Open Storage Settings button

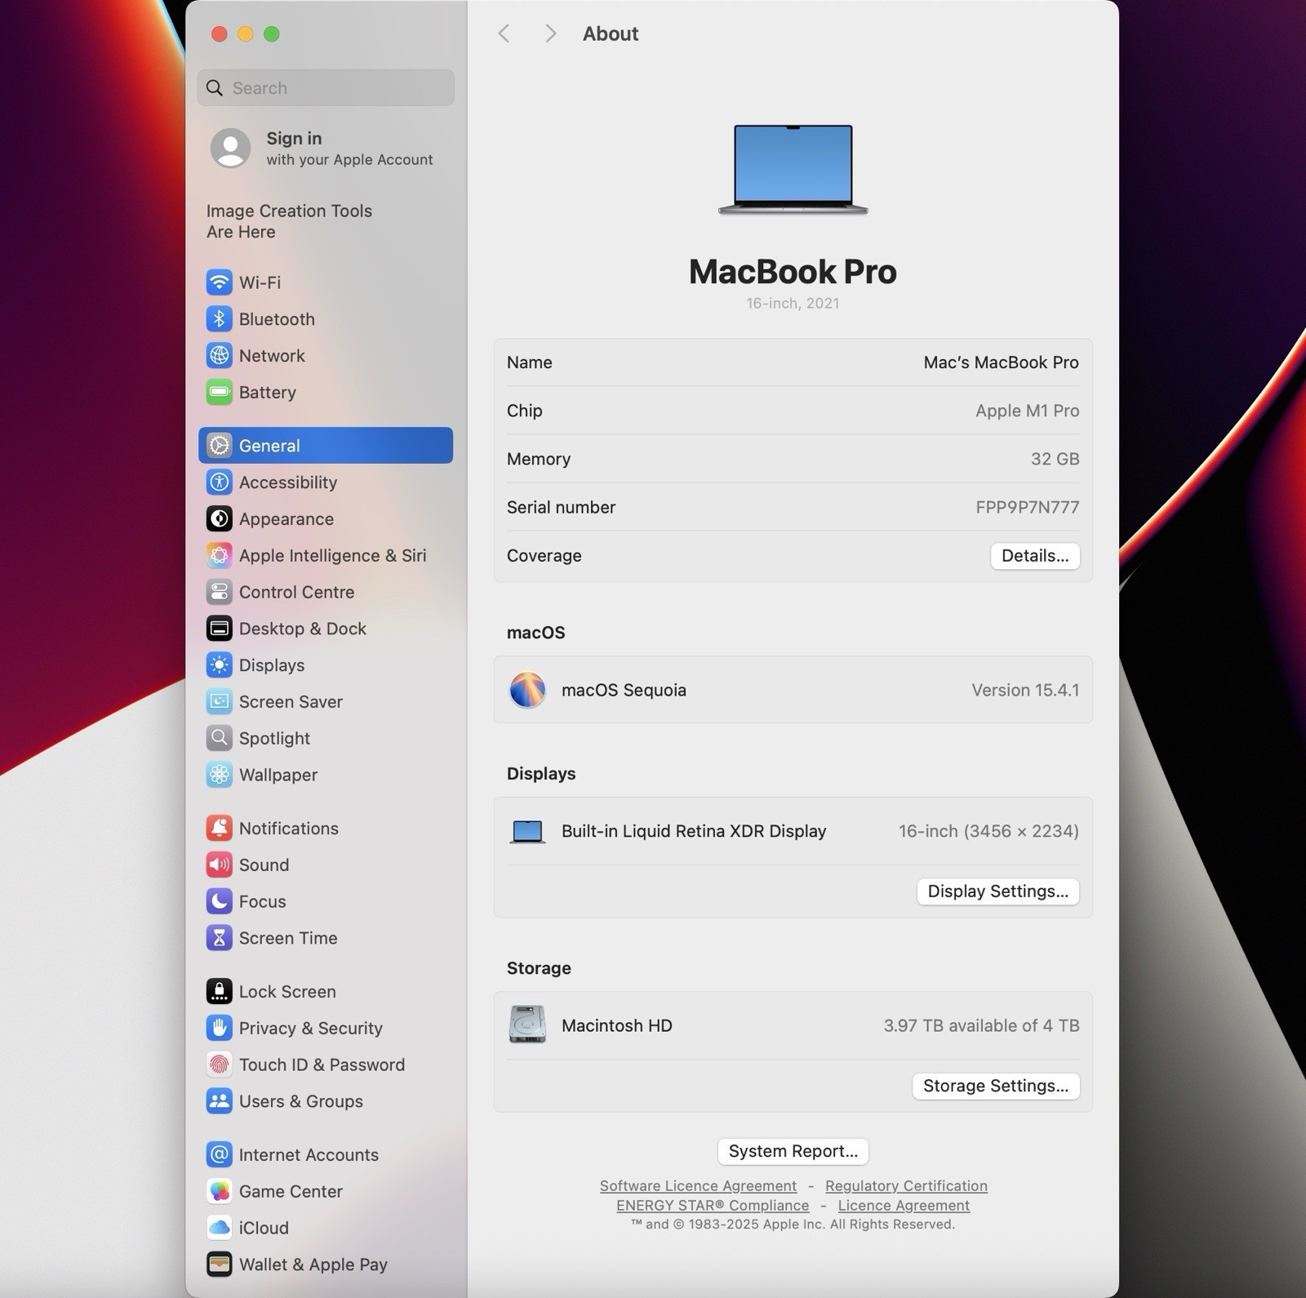[x=996, y=1086]
